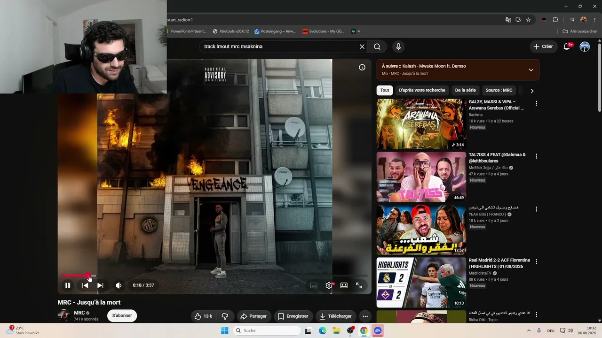Viewport: 602px width, 338px height.
Task: Open YouTube notifications bell
Action: (x=567, y=46)
